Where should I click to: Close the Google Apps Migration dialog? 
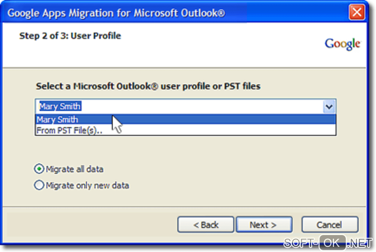click(x=357, y=13)
